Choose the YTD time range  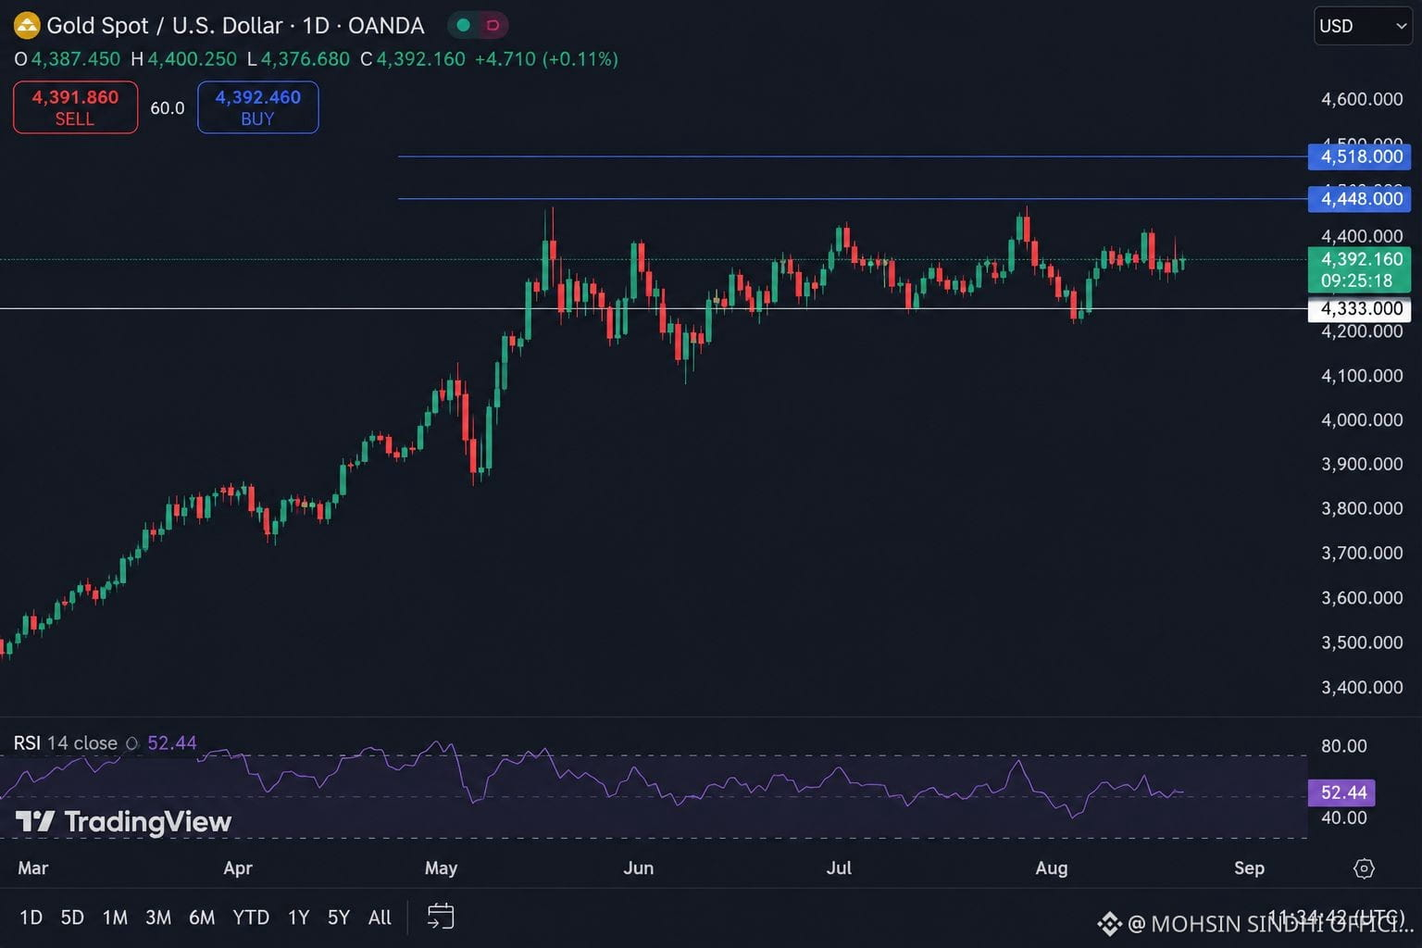251,917
